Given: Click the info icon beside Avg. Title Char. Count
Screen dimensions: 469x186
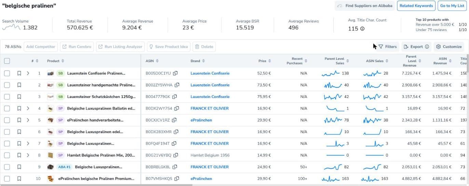Looking at the screenshot, I should (362, 29).
